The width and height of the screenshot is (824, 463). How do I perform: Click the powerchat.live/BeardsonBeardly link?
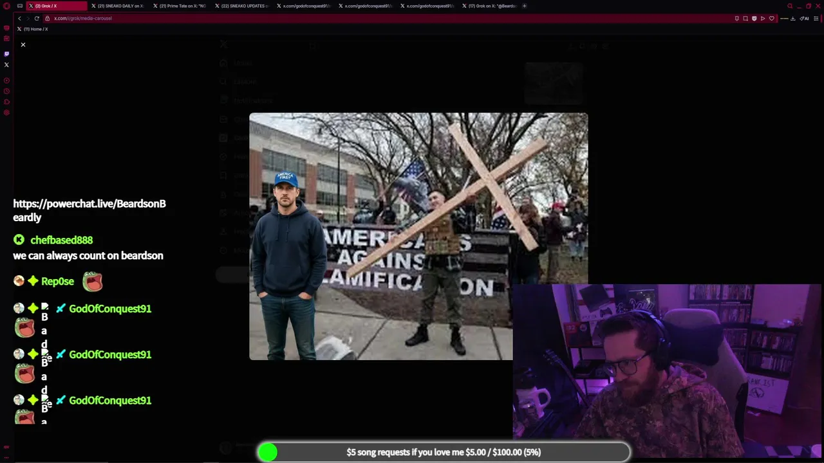point(89,210)
